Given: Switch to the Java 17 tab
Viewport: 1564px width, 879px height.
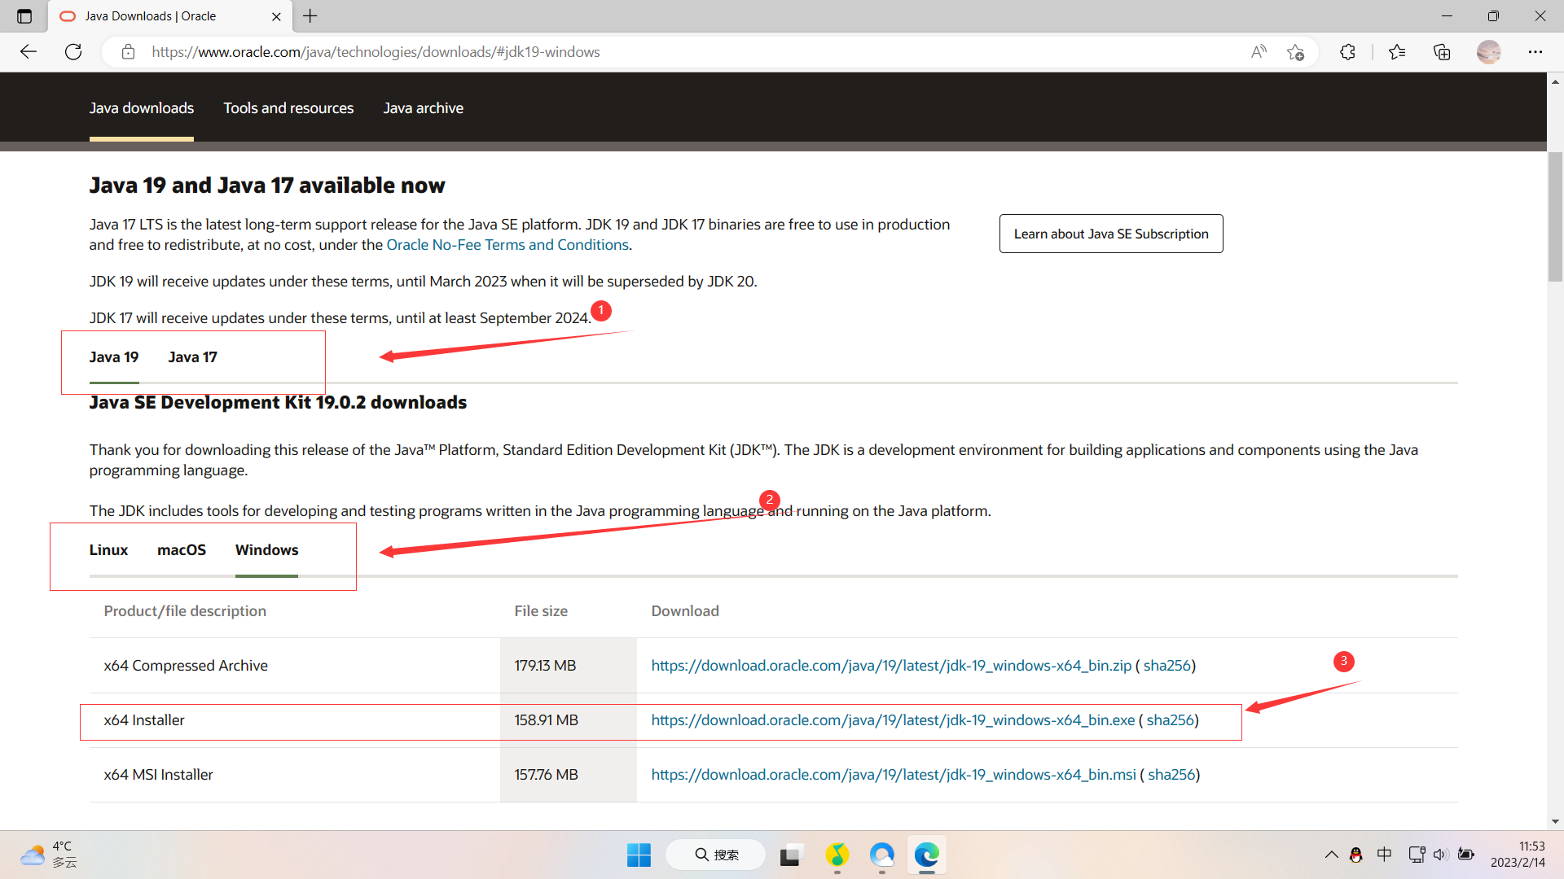Looking at the screenshot, I should 192,357.
